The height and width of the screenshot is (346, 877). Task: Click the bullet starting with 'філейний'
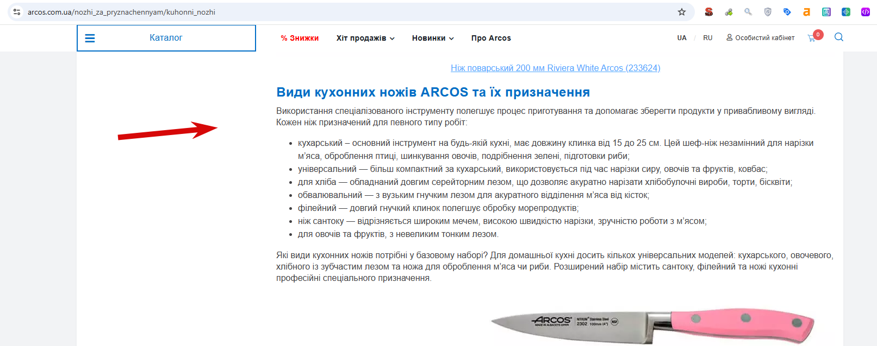(438, 208)
